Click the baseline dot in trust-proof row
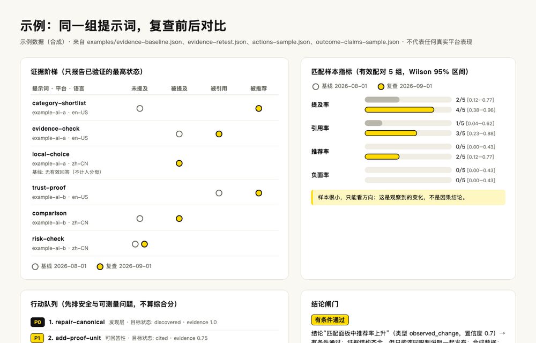The width and height of the screenshot is (536, 343). point(219,193)
